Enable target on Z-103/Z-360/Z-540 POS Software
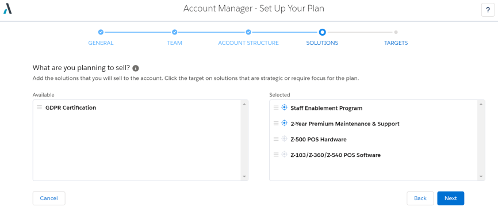Image resolution: width=498 pixels, height=211 pixels. (284, 155)
